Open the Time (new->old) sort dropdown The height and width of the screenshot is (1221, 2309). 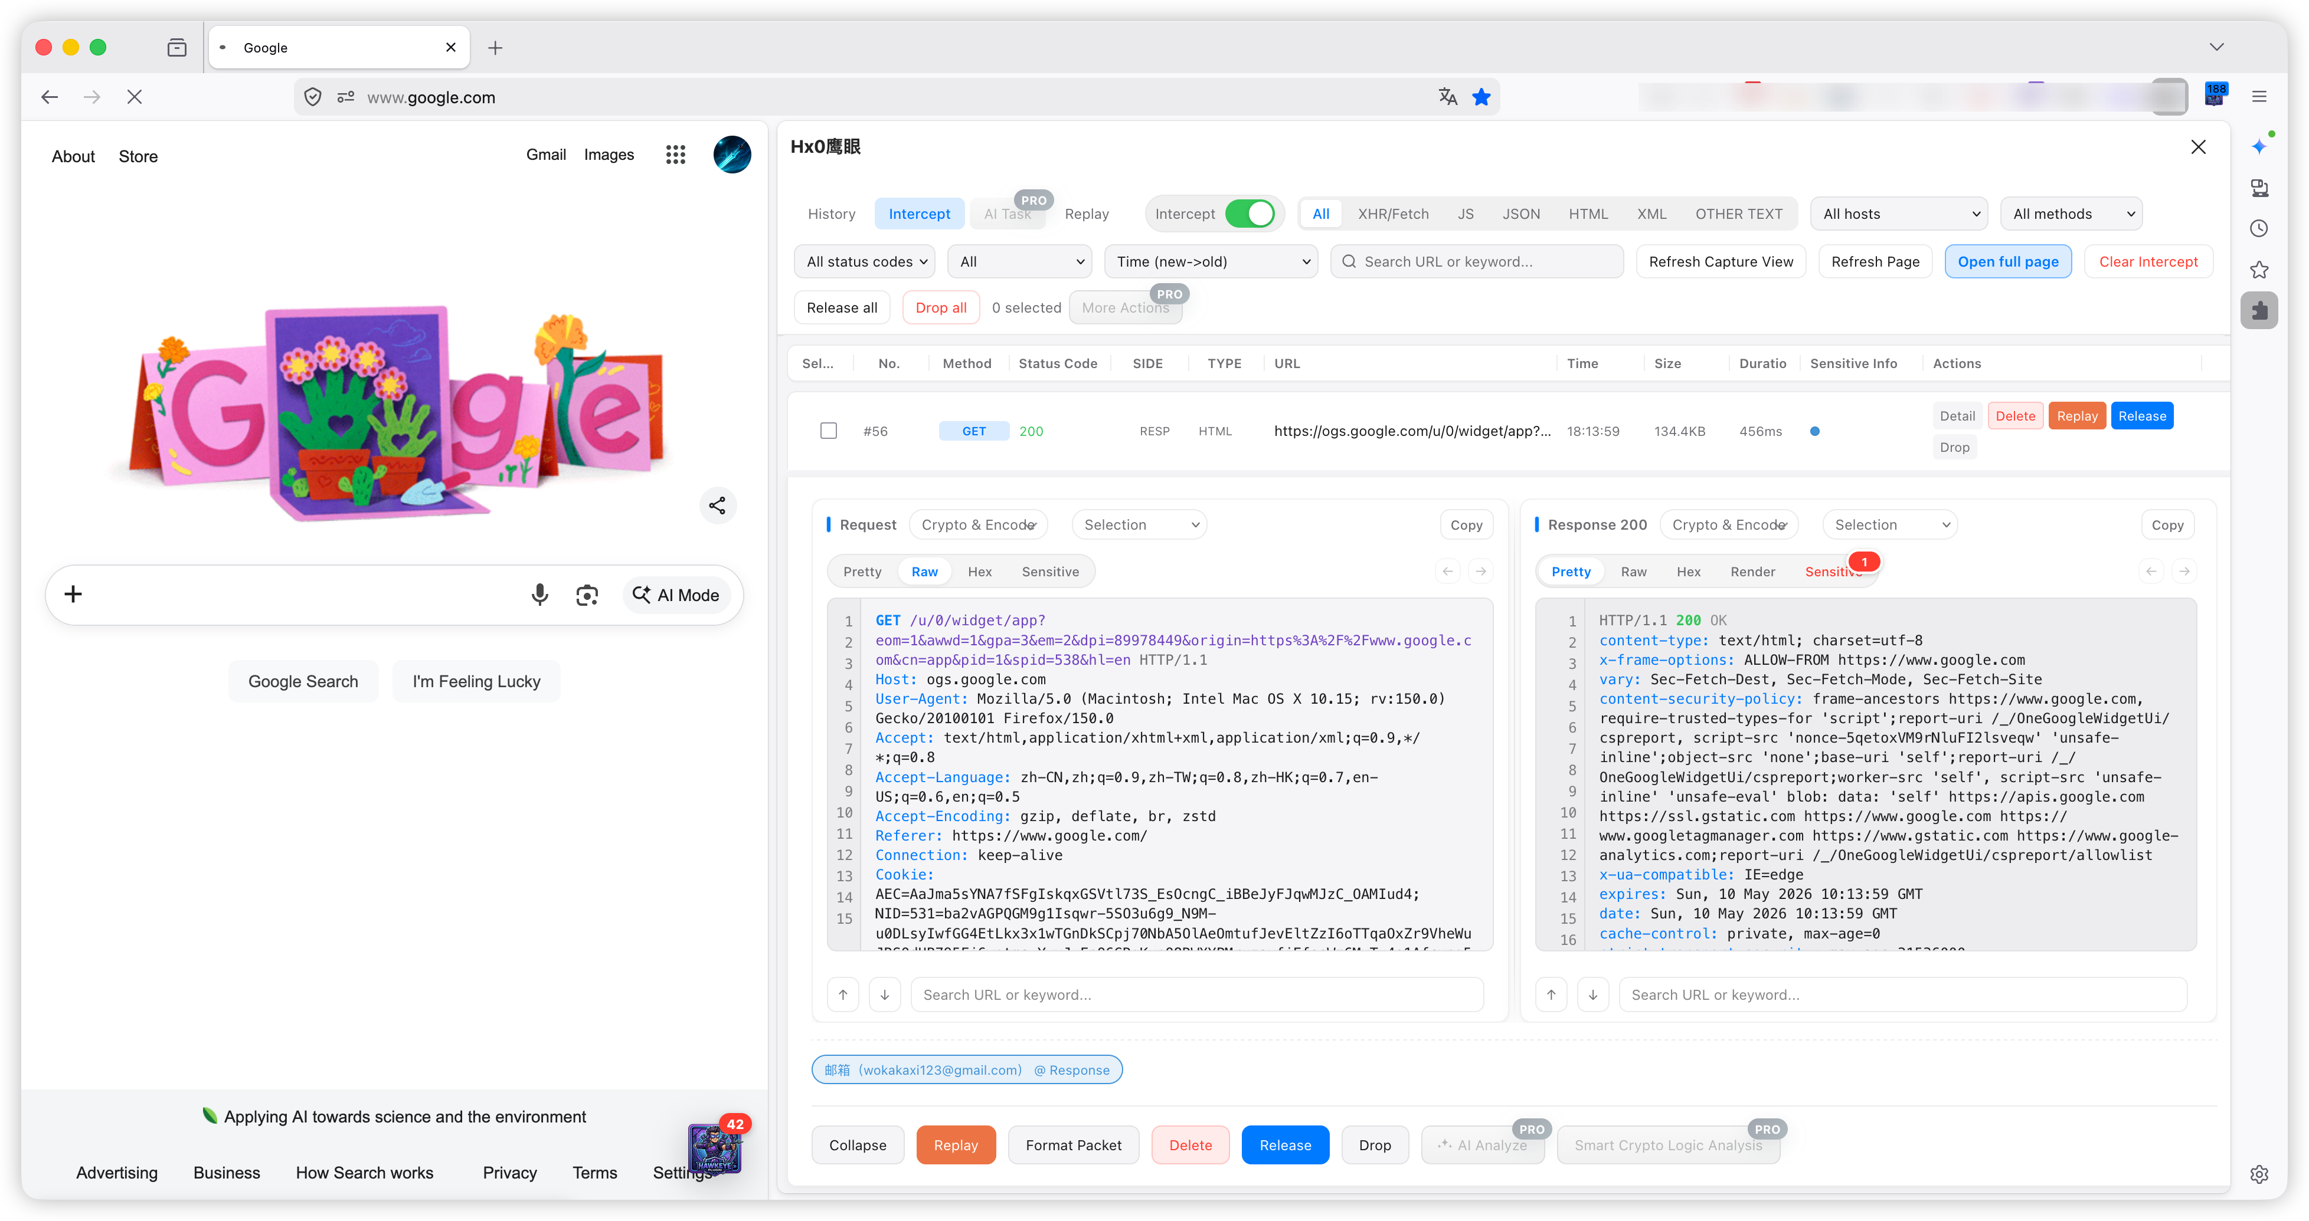pos(1211,261)
